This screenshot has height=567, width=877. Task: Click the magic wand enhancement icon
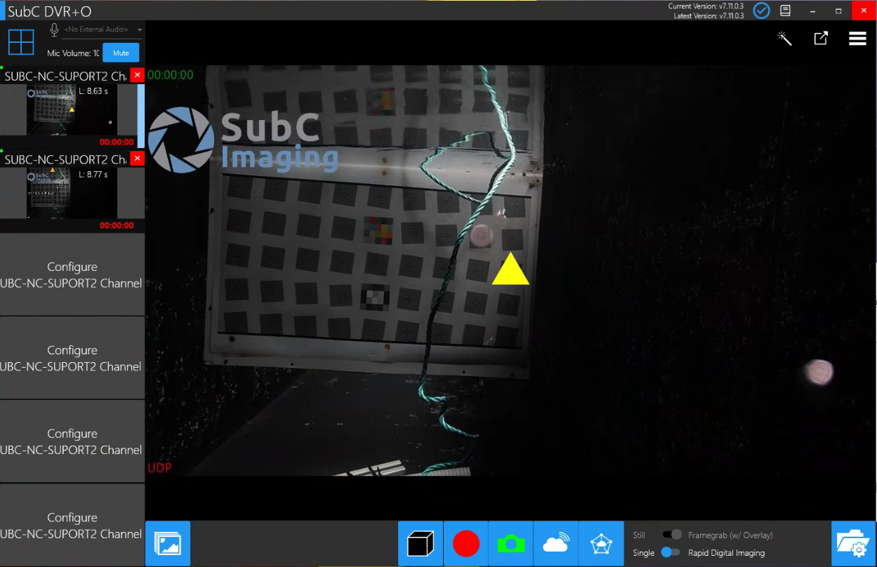coord(784,39)
